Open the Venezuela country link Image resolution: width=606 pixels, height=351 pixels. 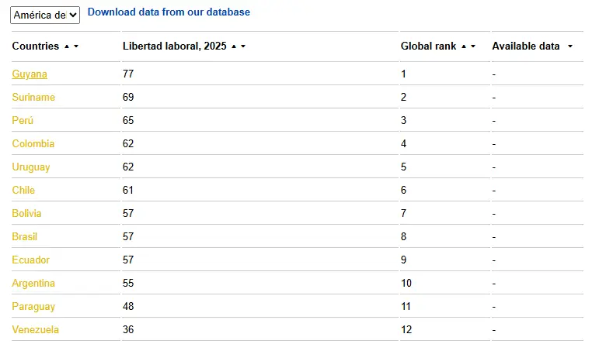point(35,330)
